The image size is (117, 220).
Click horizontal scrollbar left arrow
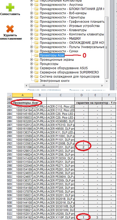[x=26, y=86]
